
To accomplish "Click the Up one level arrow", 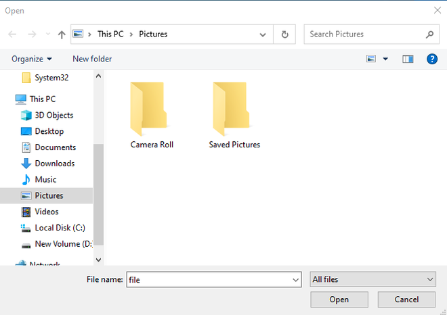I will 62,34.
